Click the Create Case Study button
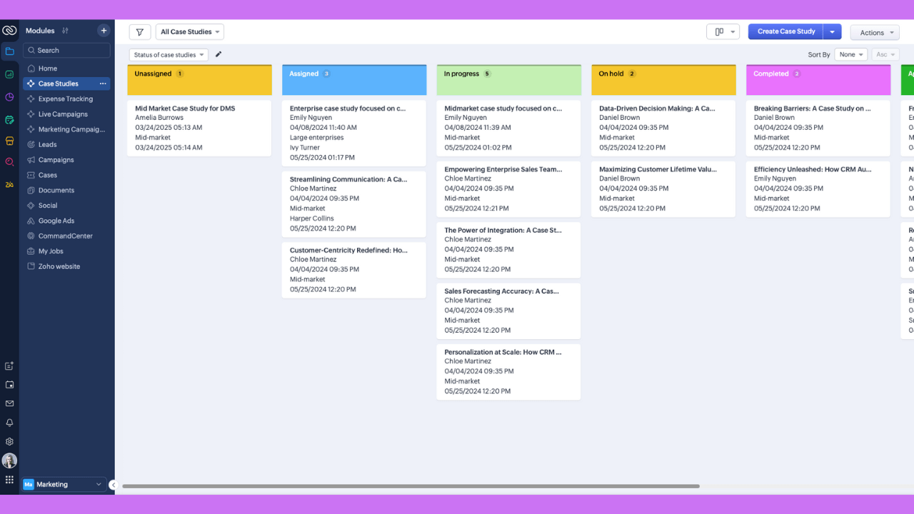Screen dimensions: 914x514 785,31
